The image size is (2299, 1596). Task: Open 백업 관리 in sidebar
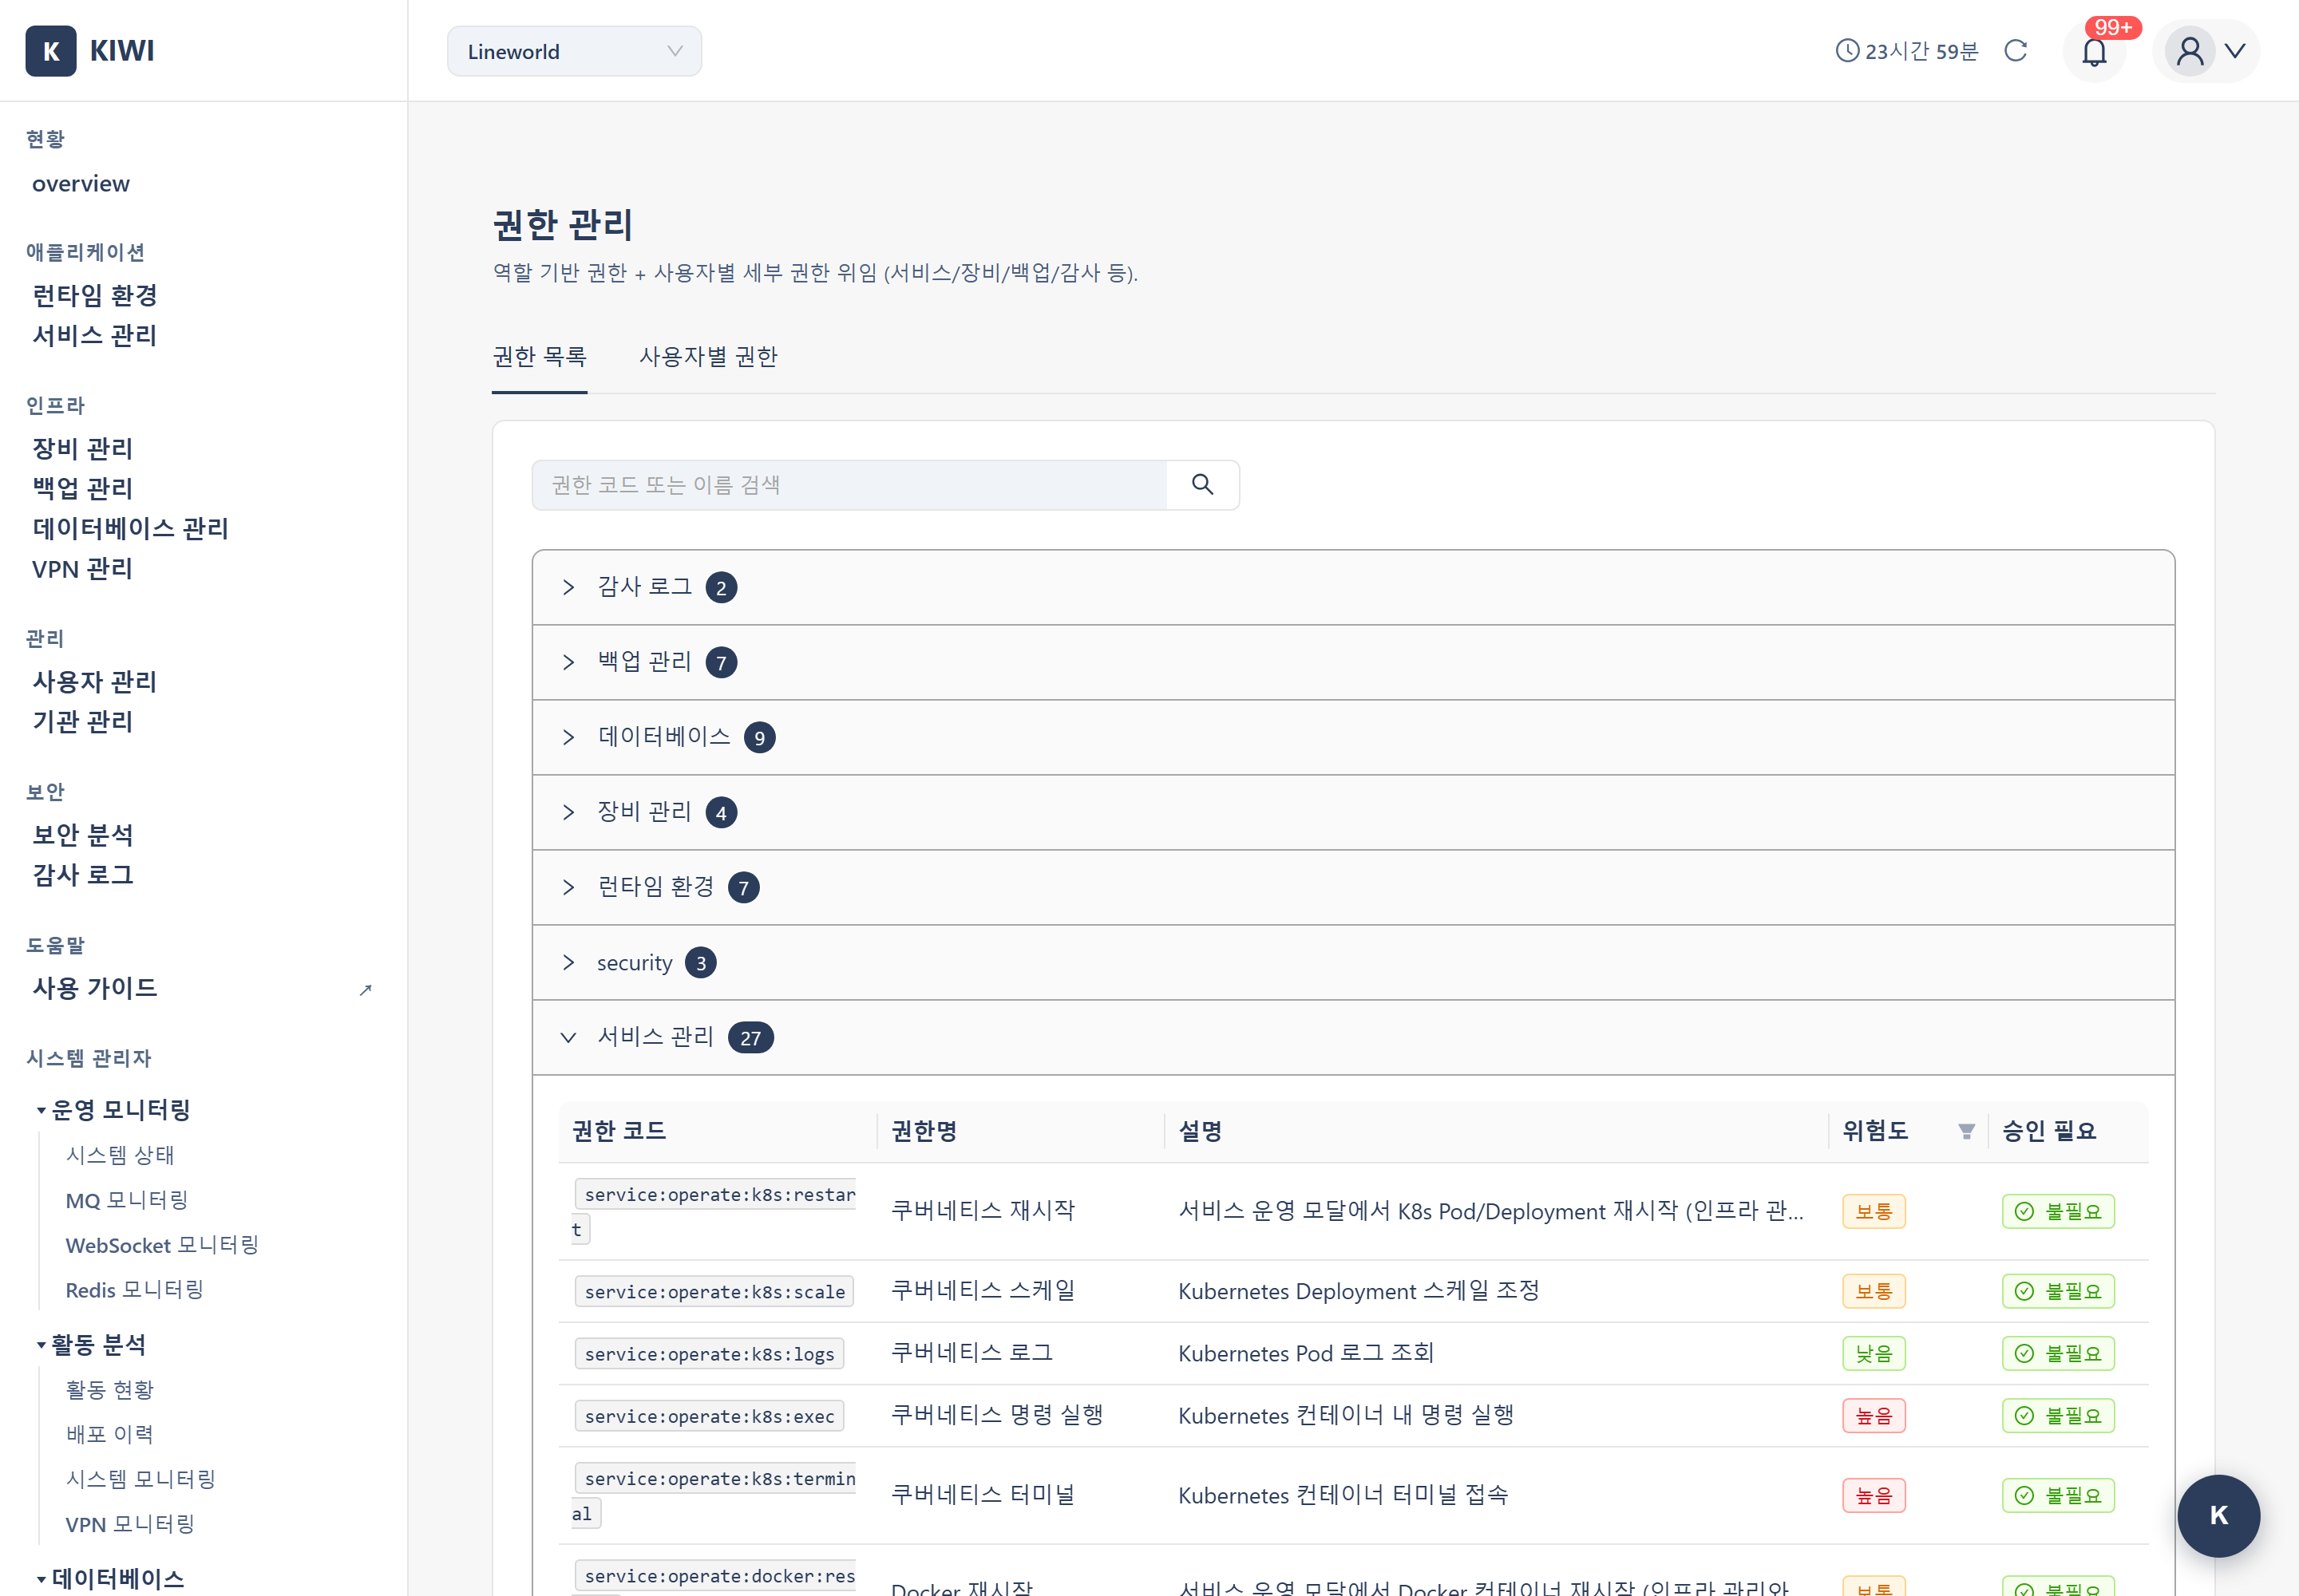[x=83, y=488]
